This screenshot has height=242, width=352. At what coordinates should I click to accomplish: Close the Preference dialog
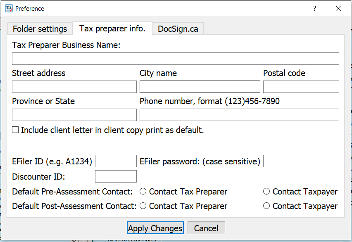click(338, 8)
